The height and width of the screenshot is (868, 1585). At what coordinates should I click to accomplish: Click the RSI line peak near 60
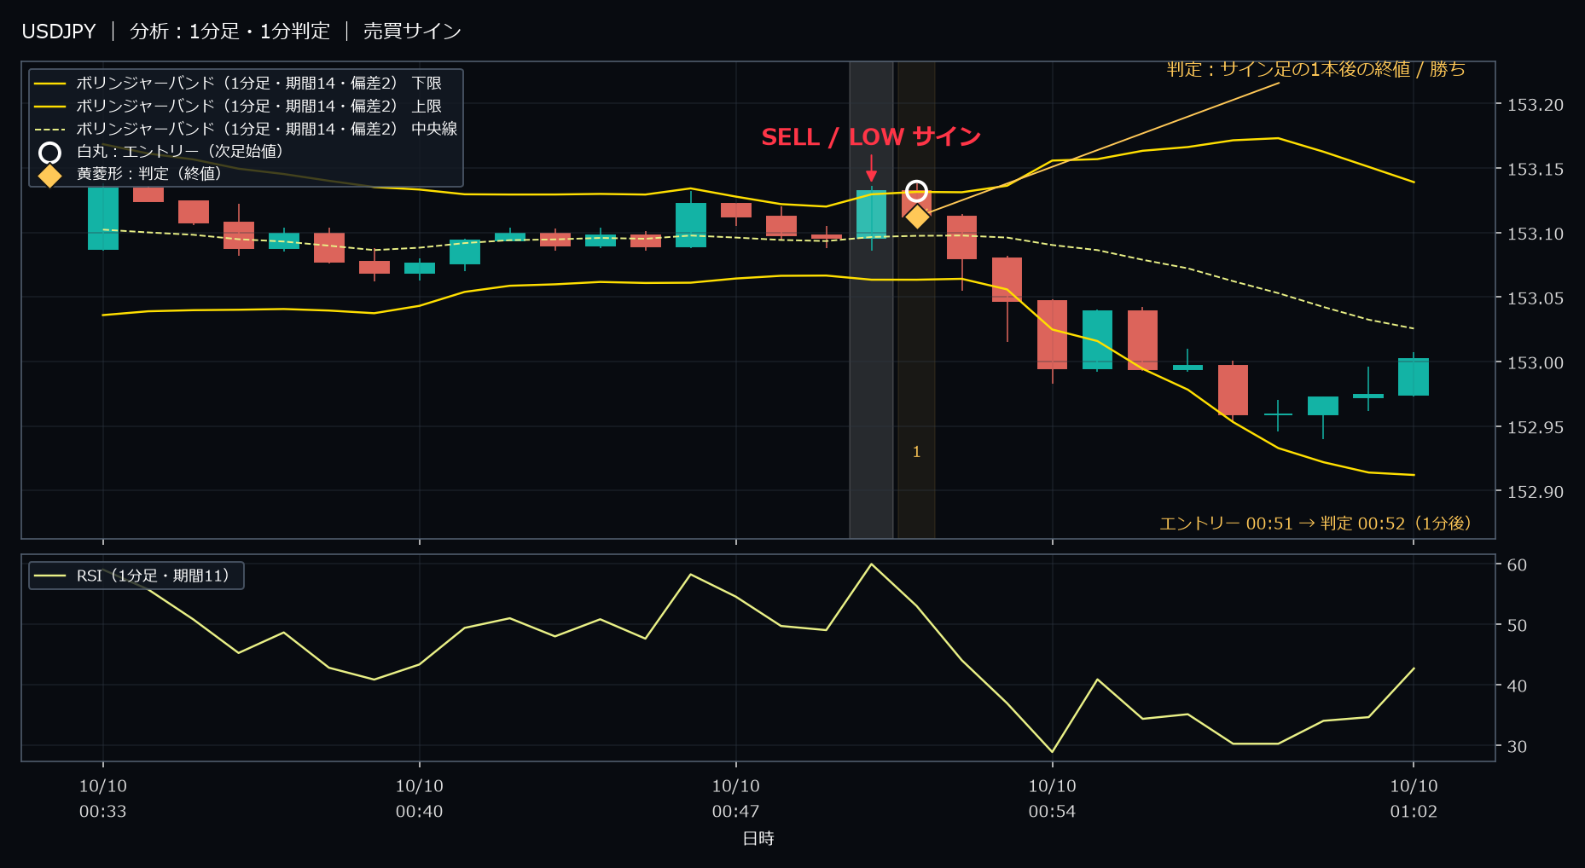tap(871, 564)
